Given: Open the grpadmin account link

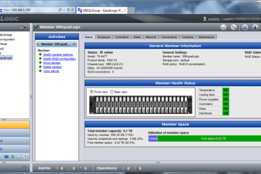Looking at the screenshot, I should click(214, 19).
